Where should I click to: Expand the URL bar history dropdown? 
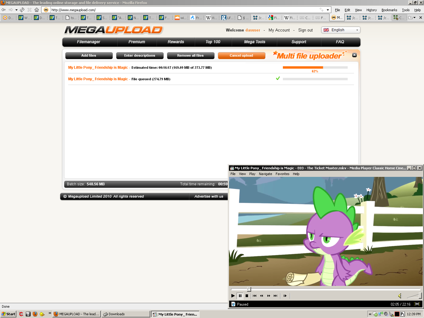[x=328, y=10]
